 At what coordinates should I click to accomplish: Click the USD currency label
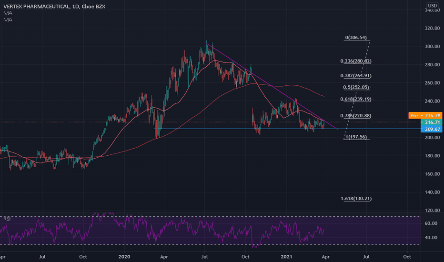coord(433,5)
